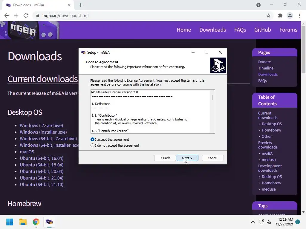Open the Chrome three-dot menu

point(299,16)
